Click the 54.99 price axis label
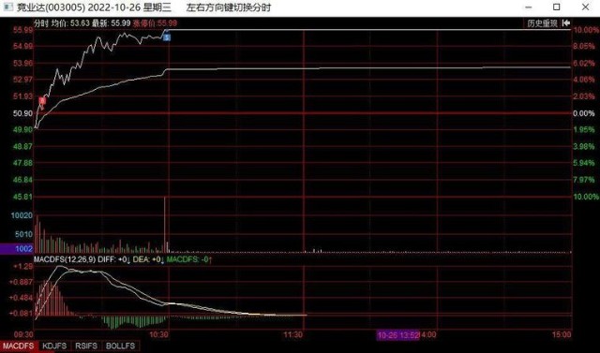This screenshot has width=600, height=353. [22, 46]
